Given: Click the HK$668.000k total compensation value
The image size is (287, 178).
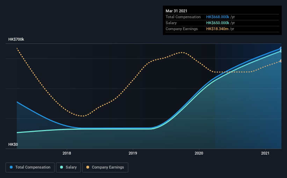Looking at the screenshot, I should pyautogui.click(x=218, y=17).
